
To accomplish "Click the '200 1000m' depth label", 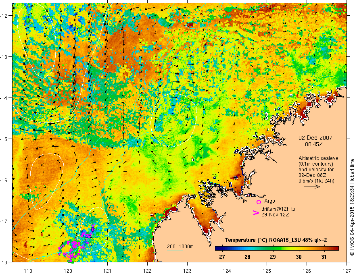I will click(x=180, y=247).
